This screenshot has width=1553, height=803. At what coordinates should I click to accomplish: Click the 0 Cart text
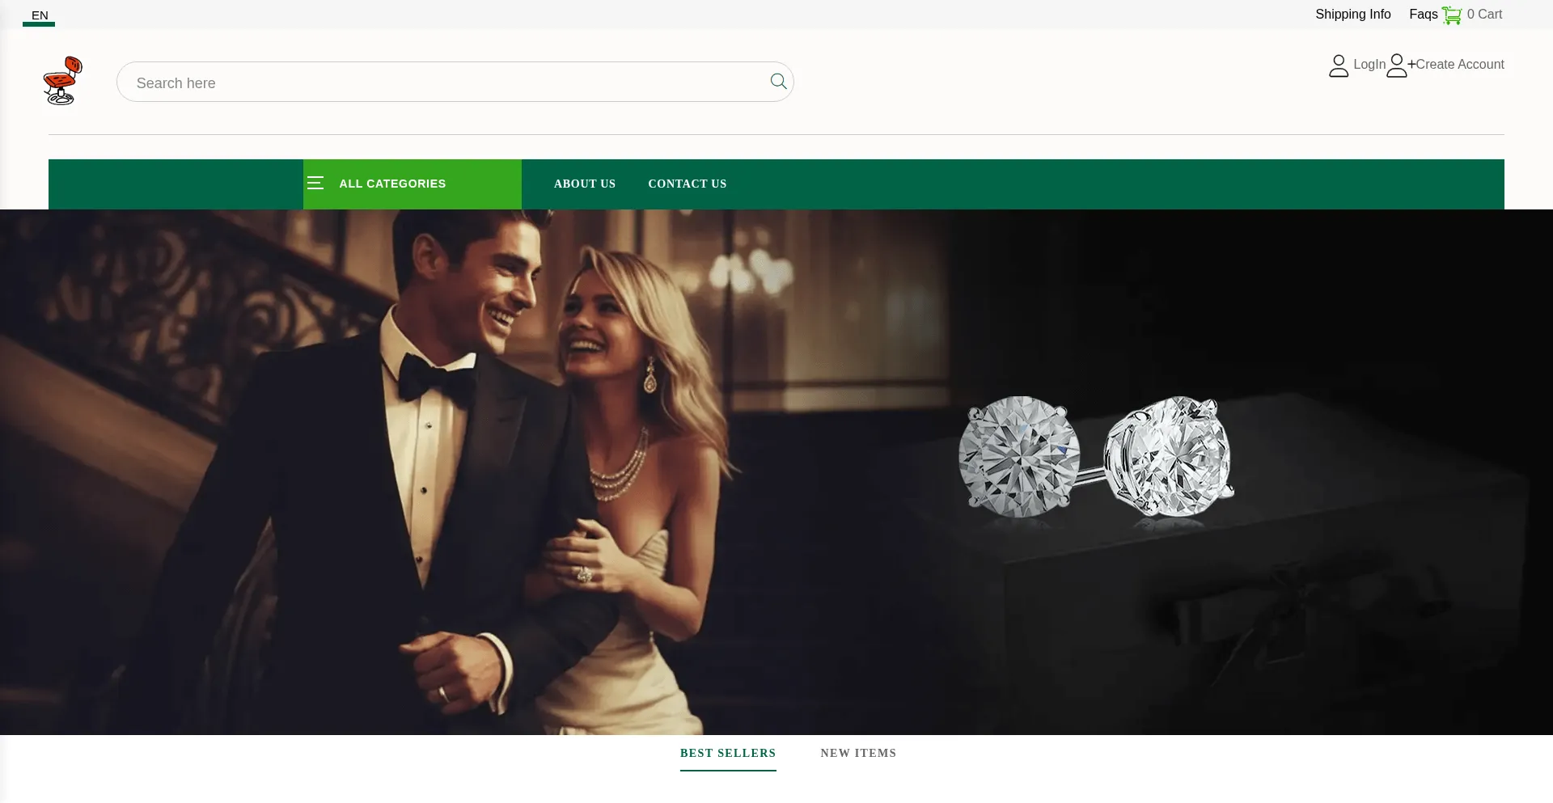(x=1484, y=15)
